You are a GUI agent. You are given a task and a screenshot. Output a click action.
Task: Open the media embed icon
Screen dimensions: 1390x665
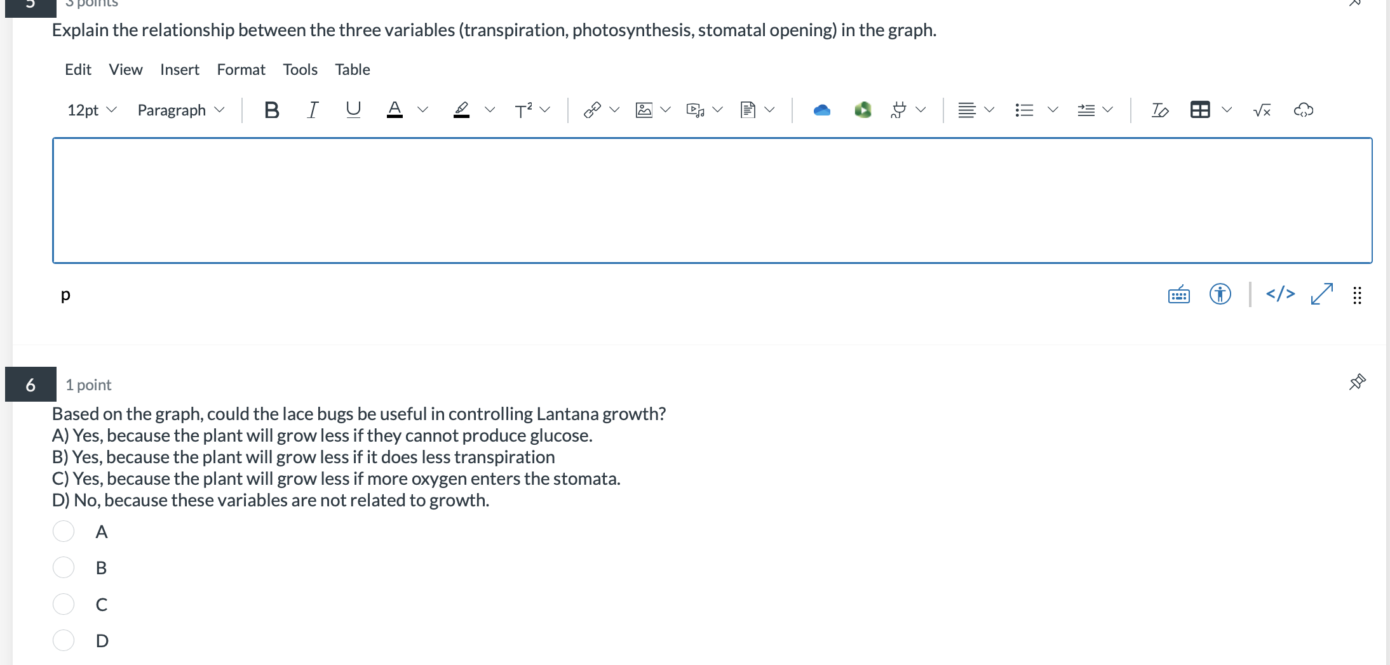(696, 110)
